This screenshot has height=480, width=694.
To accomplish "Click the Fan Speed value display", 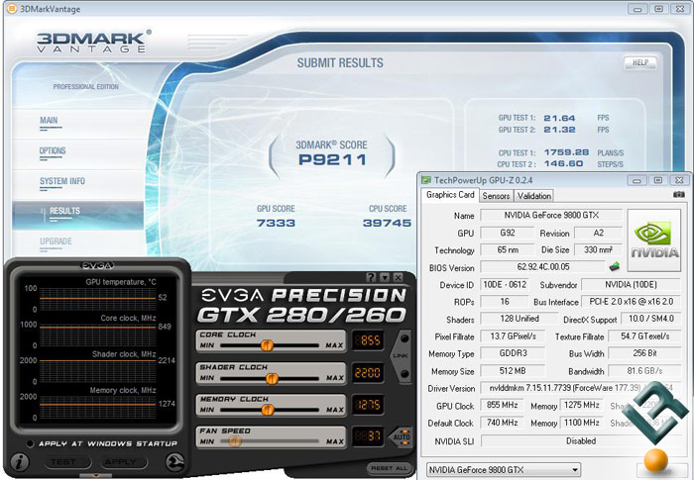I will click(x=368, y=436).
